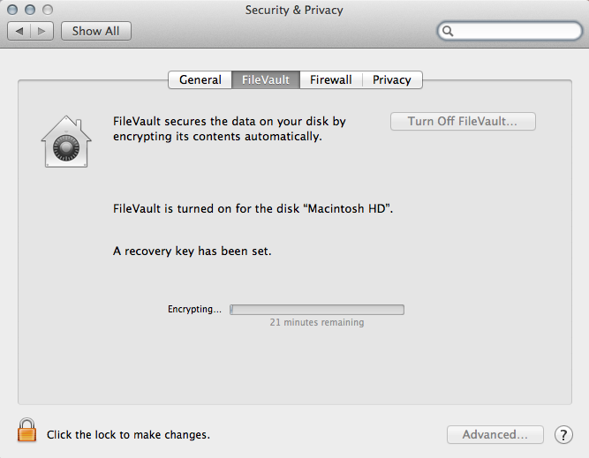Click the padlock icon to make changes

click(x=27, y=432)
